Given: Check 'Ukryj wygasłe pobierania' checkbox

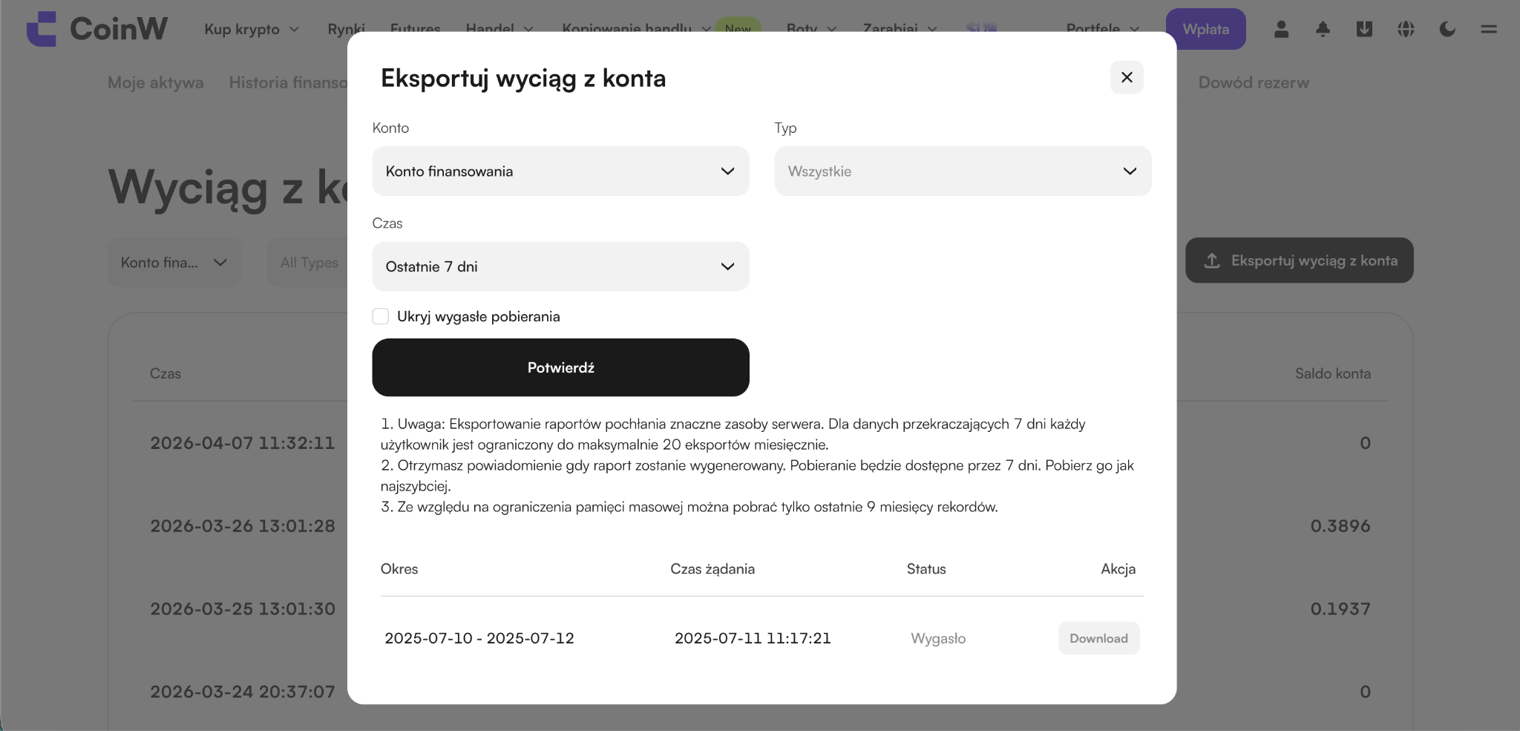Looking at the screenshot, I should click(x=381, y=316).
